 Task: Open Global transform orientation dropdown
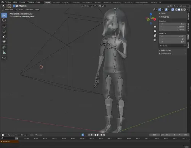coord(86,6)
